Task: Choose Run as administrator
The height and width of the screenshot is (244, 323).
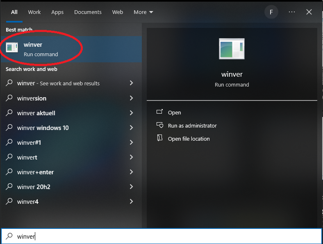Action: (192, 125)
